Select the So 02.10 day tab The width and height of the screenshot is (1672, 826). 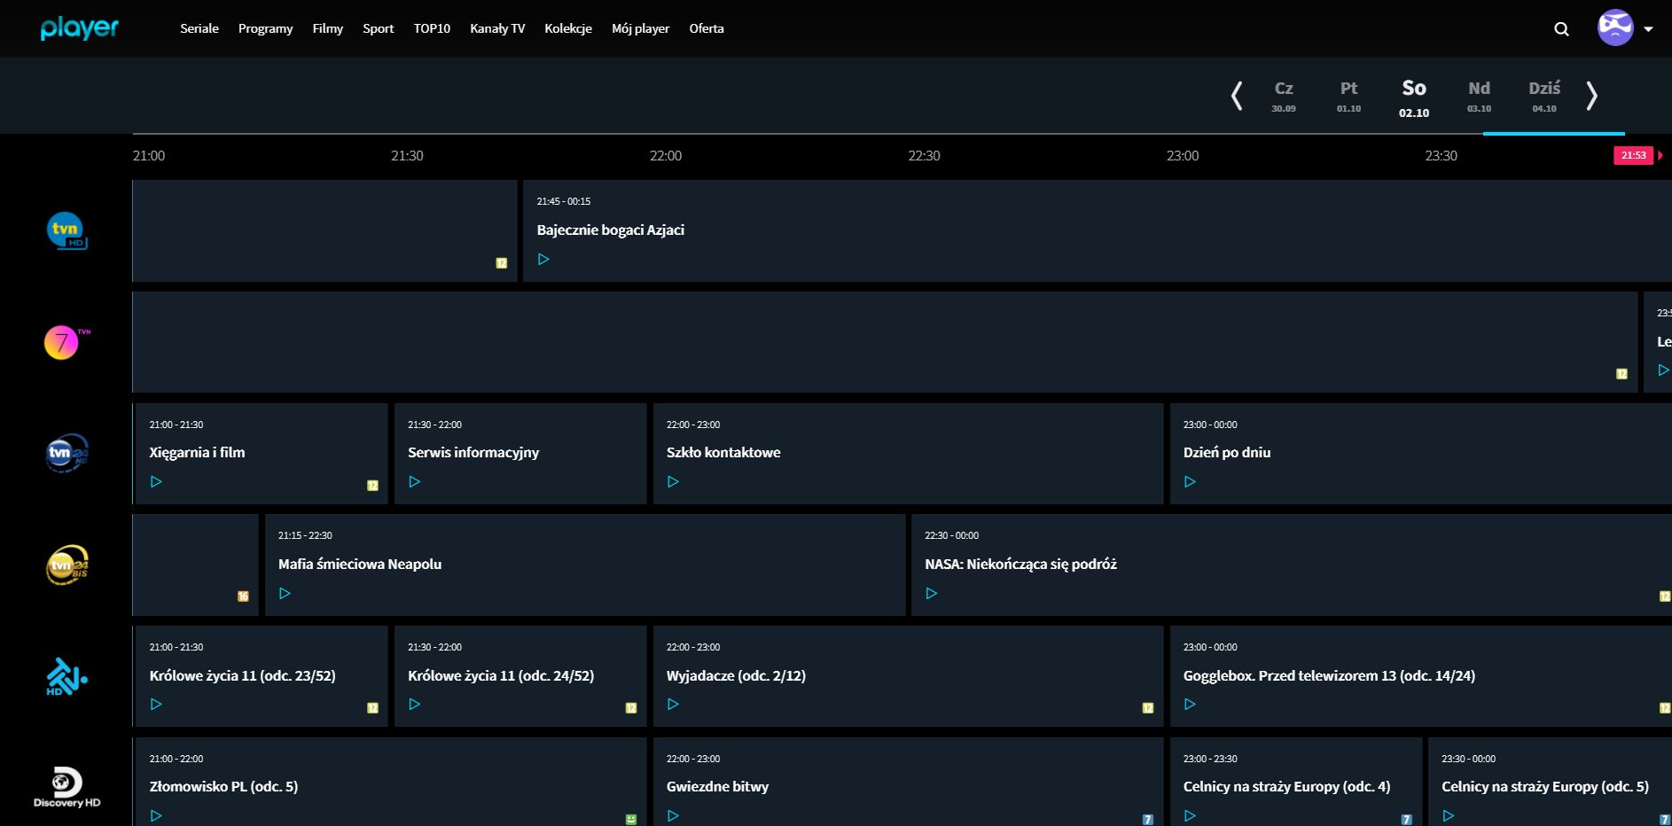pos(1414,97)
